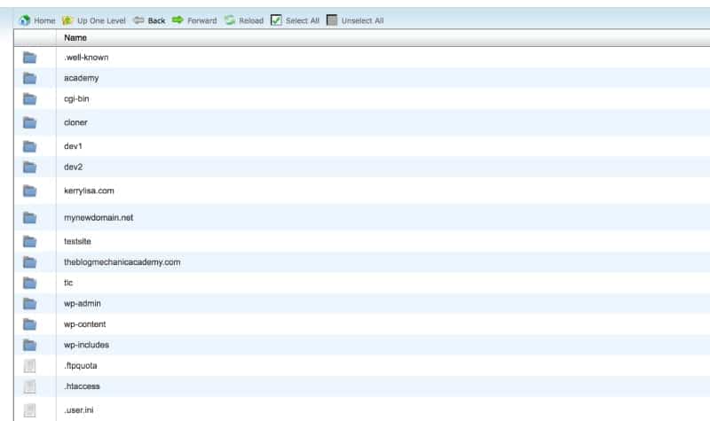Select the dev1 folder icon
Image resolution: width=710 pixels, height=421 pixels.
click(x=29, y=146)
